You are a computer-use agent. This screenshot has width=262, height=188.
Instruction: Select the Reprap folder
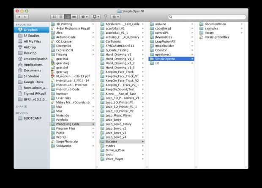tap(73, 137)
